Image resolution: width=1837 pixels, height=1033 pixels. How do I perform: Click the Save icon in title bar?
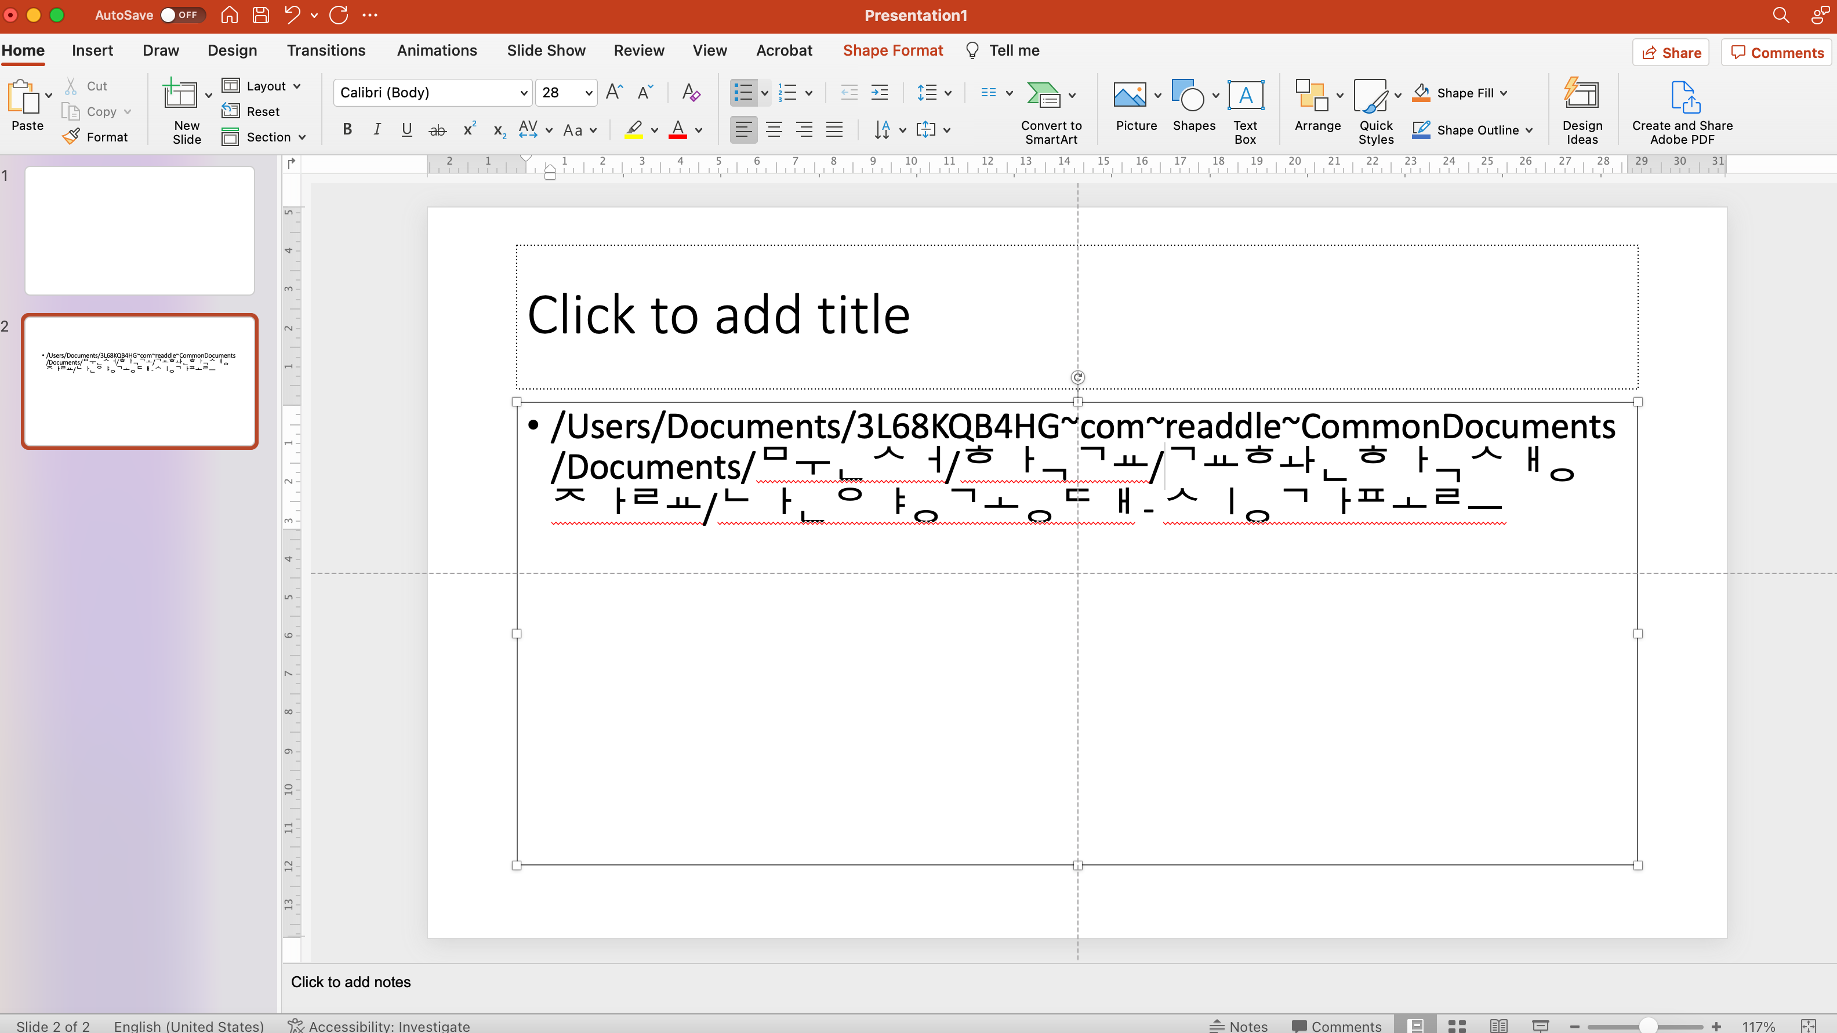tap(261, 15)
